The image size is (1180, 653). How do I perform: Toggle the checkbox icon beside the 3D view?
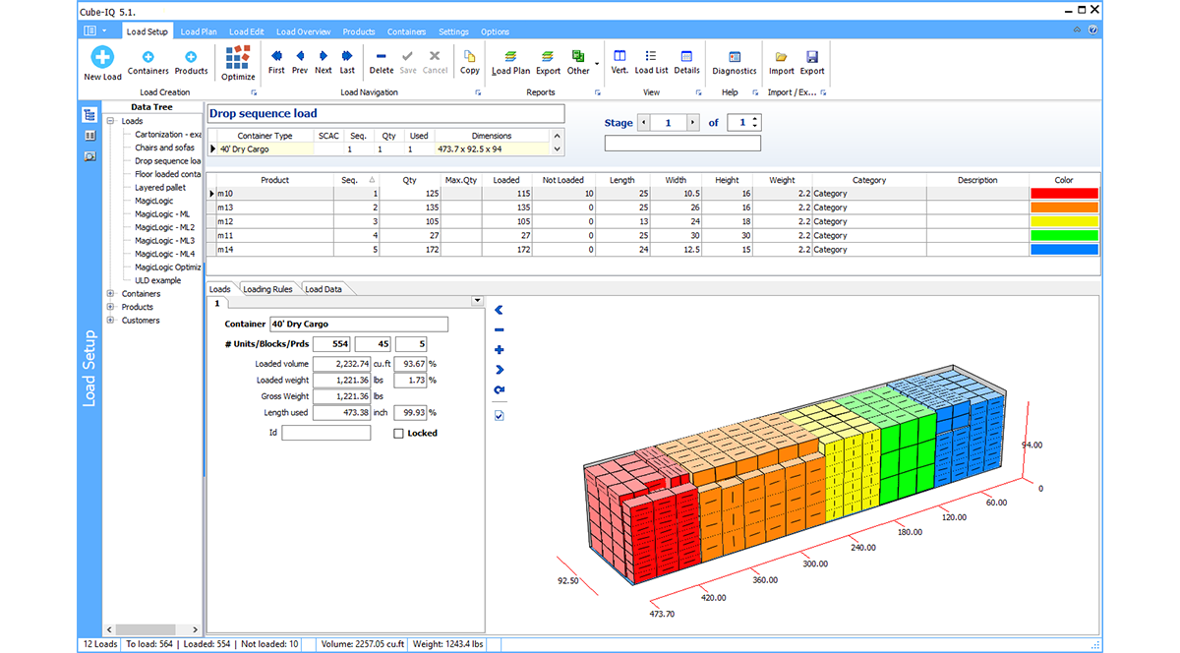(500, 416)
